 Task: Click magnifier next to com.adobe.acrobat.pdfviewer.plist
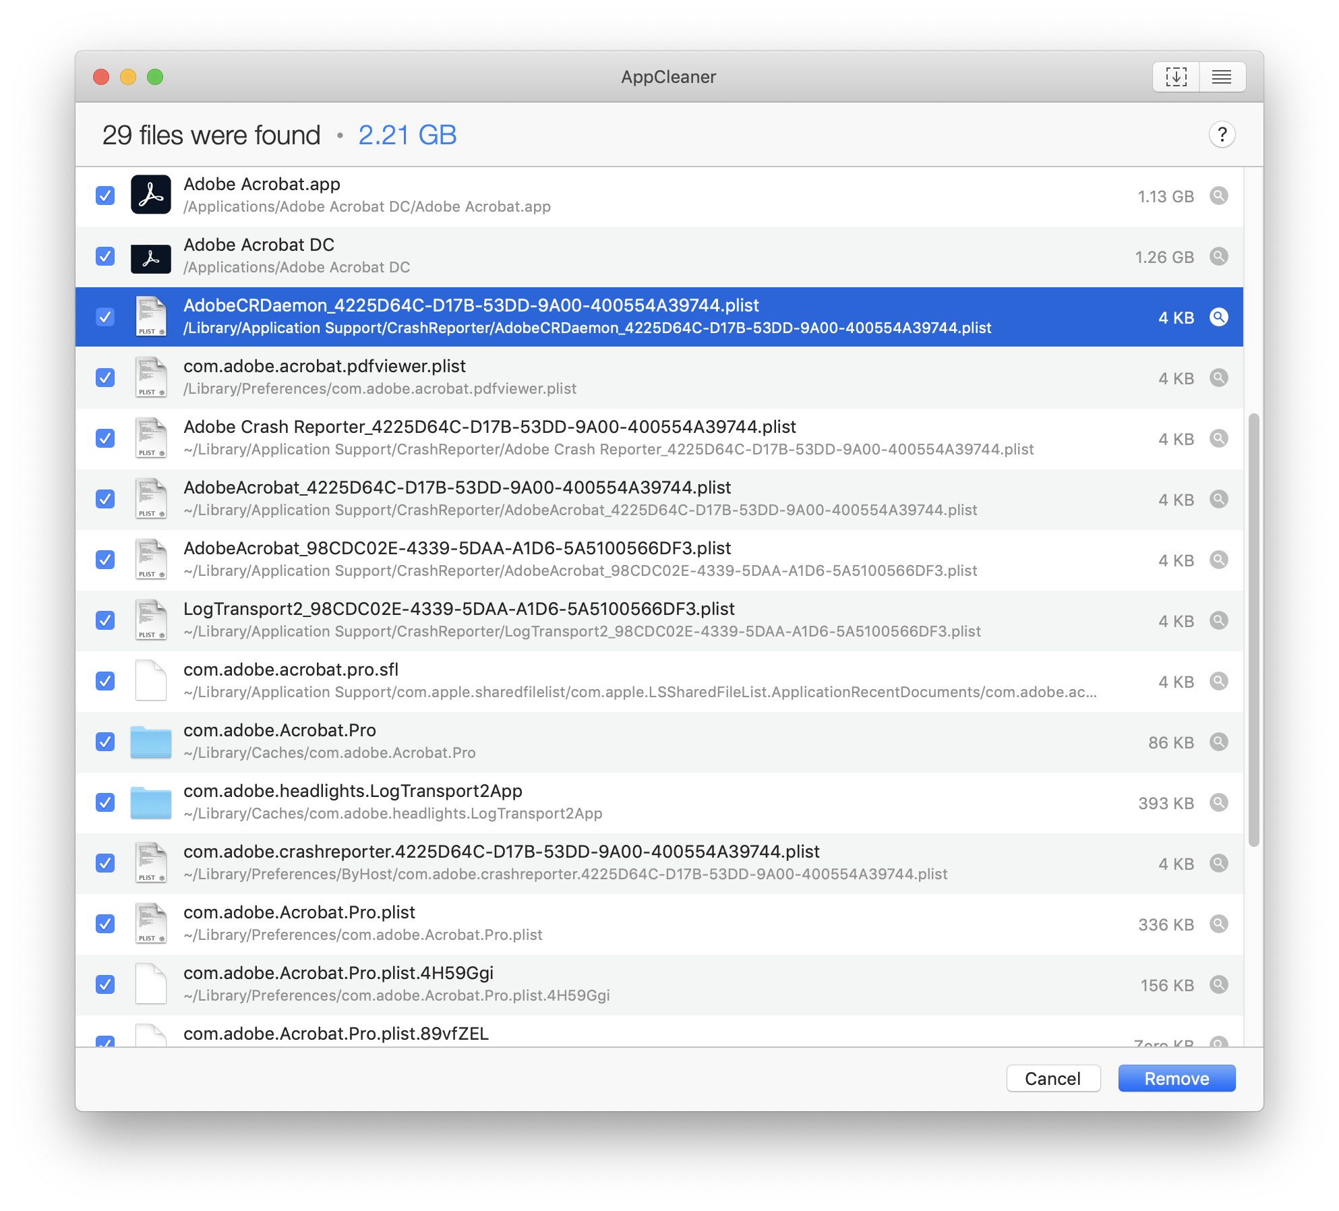pos(1218,378)
